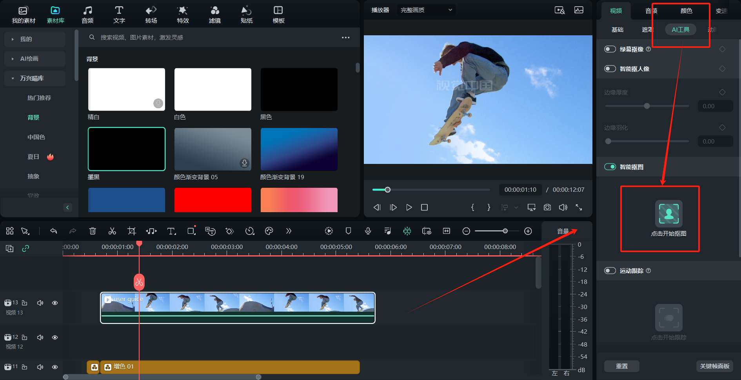Click the undo arrow icon
Viewport: 741px width, 380px height.
point(54,231)
